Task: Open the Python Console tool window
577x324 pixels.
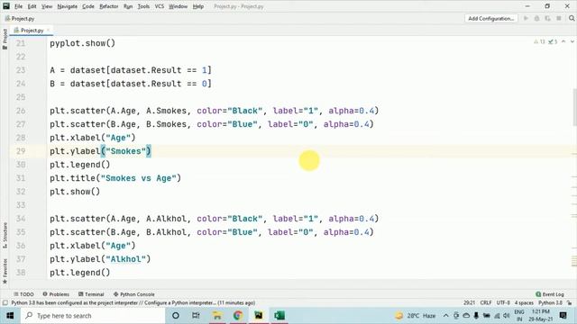Action: point(134,294)
